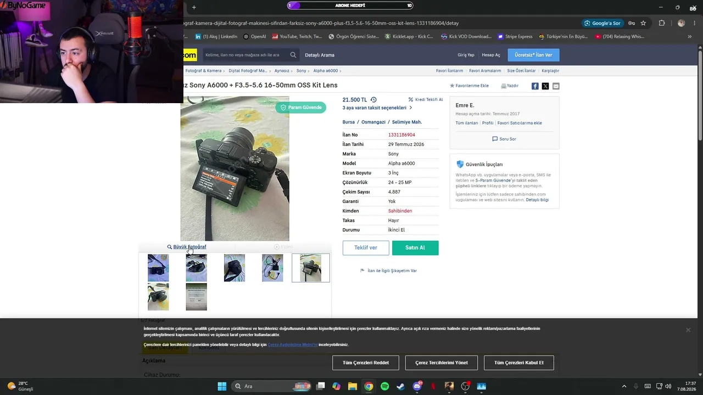Open the Chrome profile avatar
The width and height of the screenshot is (703, 395).
click(x=682, y=23)
